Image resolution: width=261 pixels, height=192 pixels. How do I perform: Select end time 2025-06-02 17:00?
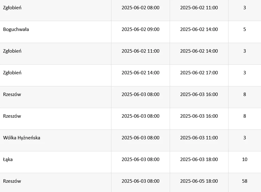[x=199, y=73]
